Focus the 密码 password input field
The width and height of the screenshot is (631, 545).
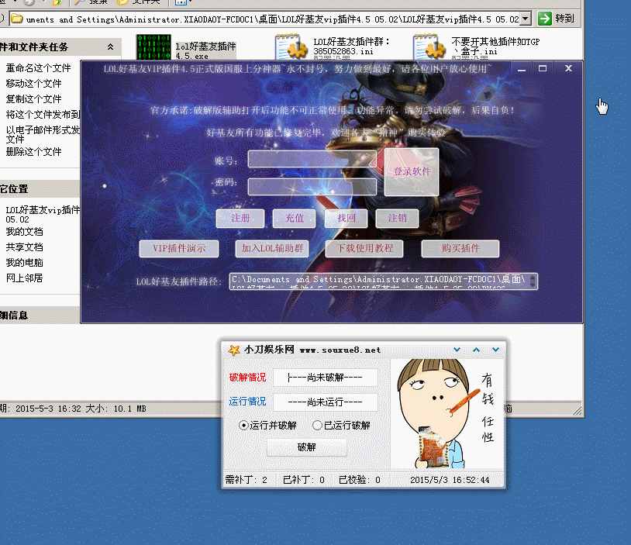(x=312, y=187)
